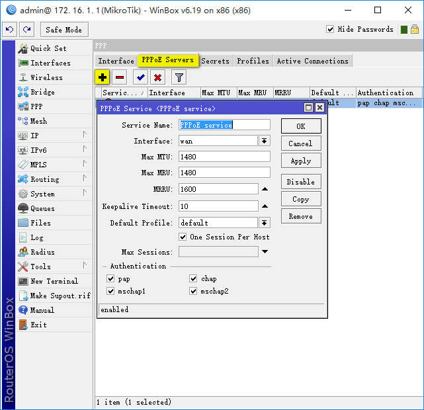Click the Copy button in the dialog
Image resolution: width=424 pixels, height=410 pixels.
point(301,199)
